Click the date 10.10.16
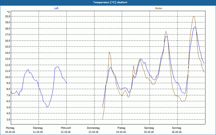This screenshot has height=135, width=216. pos(10,132)
